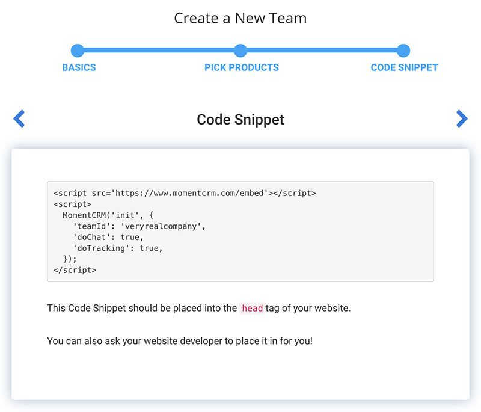Click the 'ask your website developer' sentence

point(180,341)
